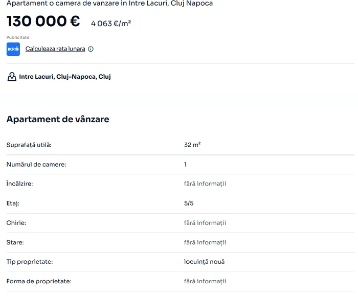Select the Intre Lacuri, Cluj-Napoca, Cluj address

[x=65, y=77]
